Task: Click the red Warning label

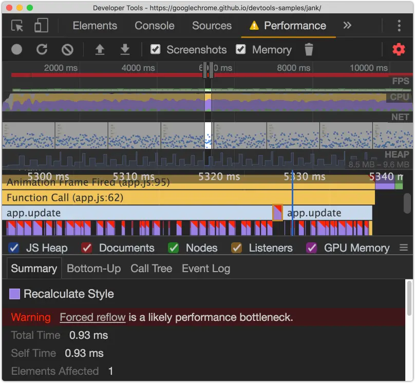Action: coord(31,317)
